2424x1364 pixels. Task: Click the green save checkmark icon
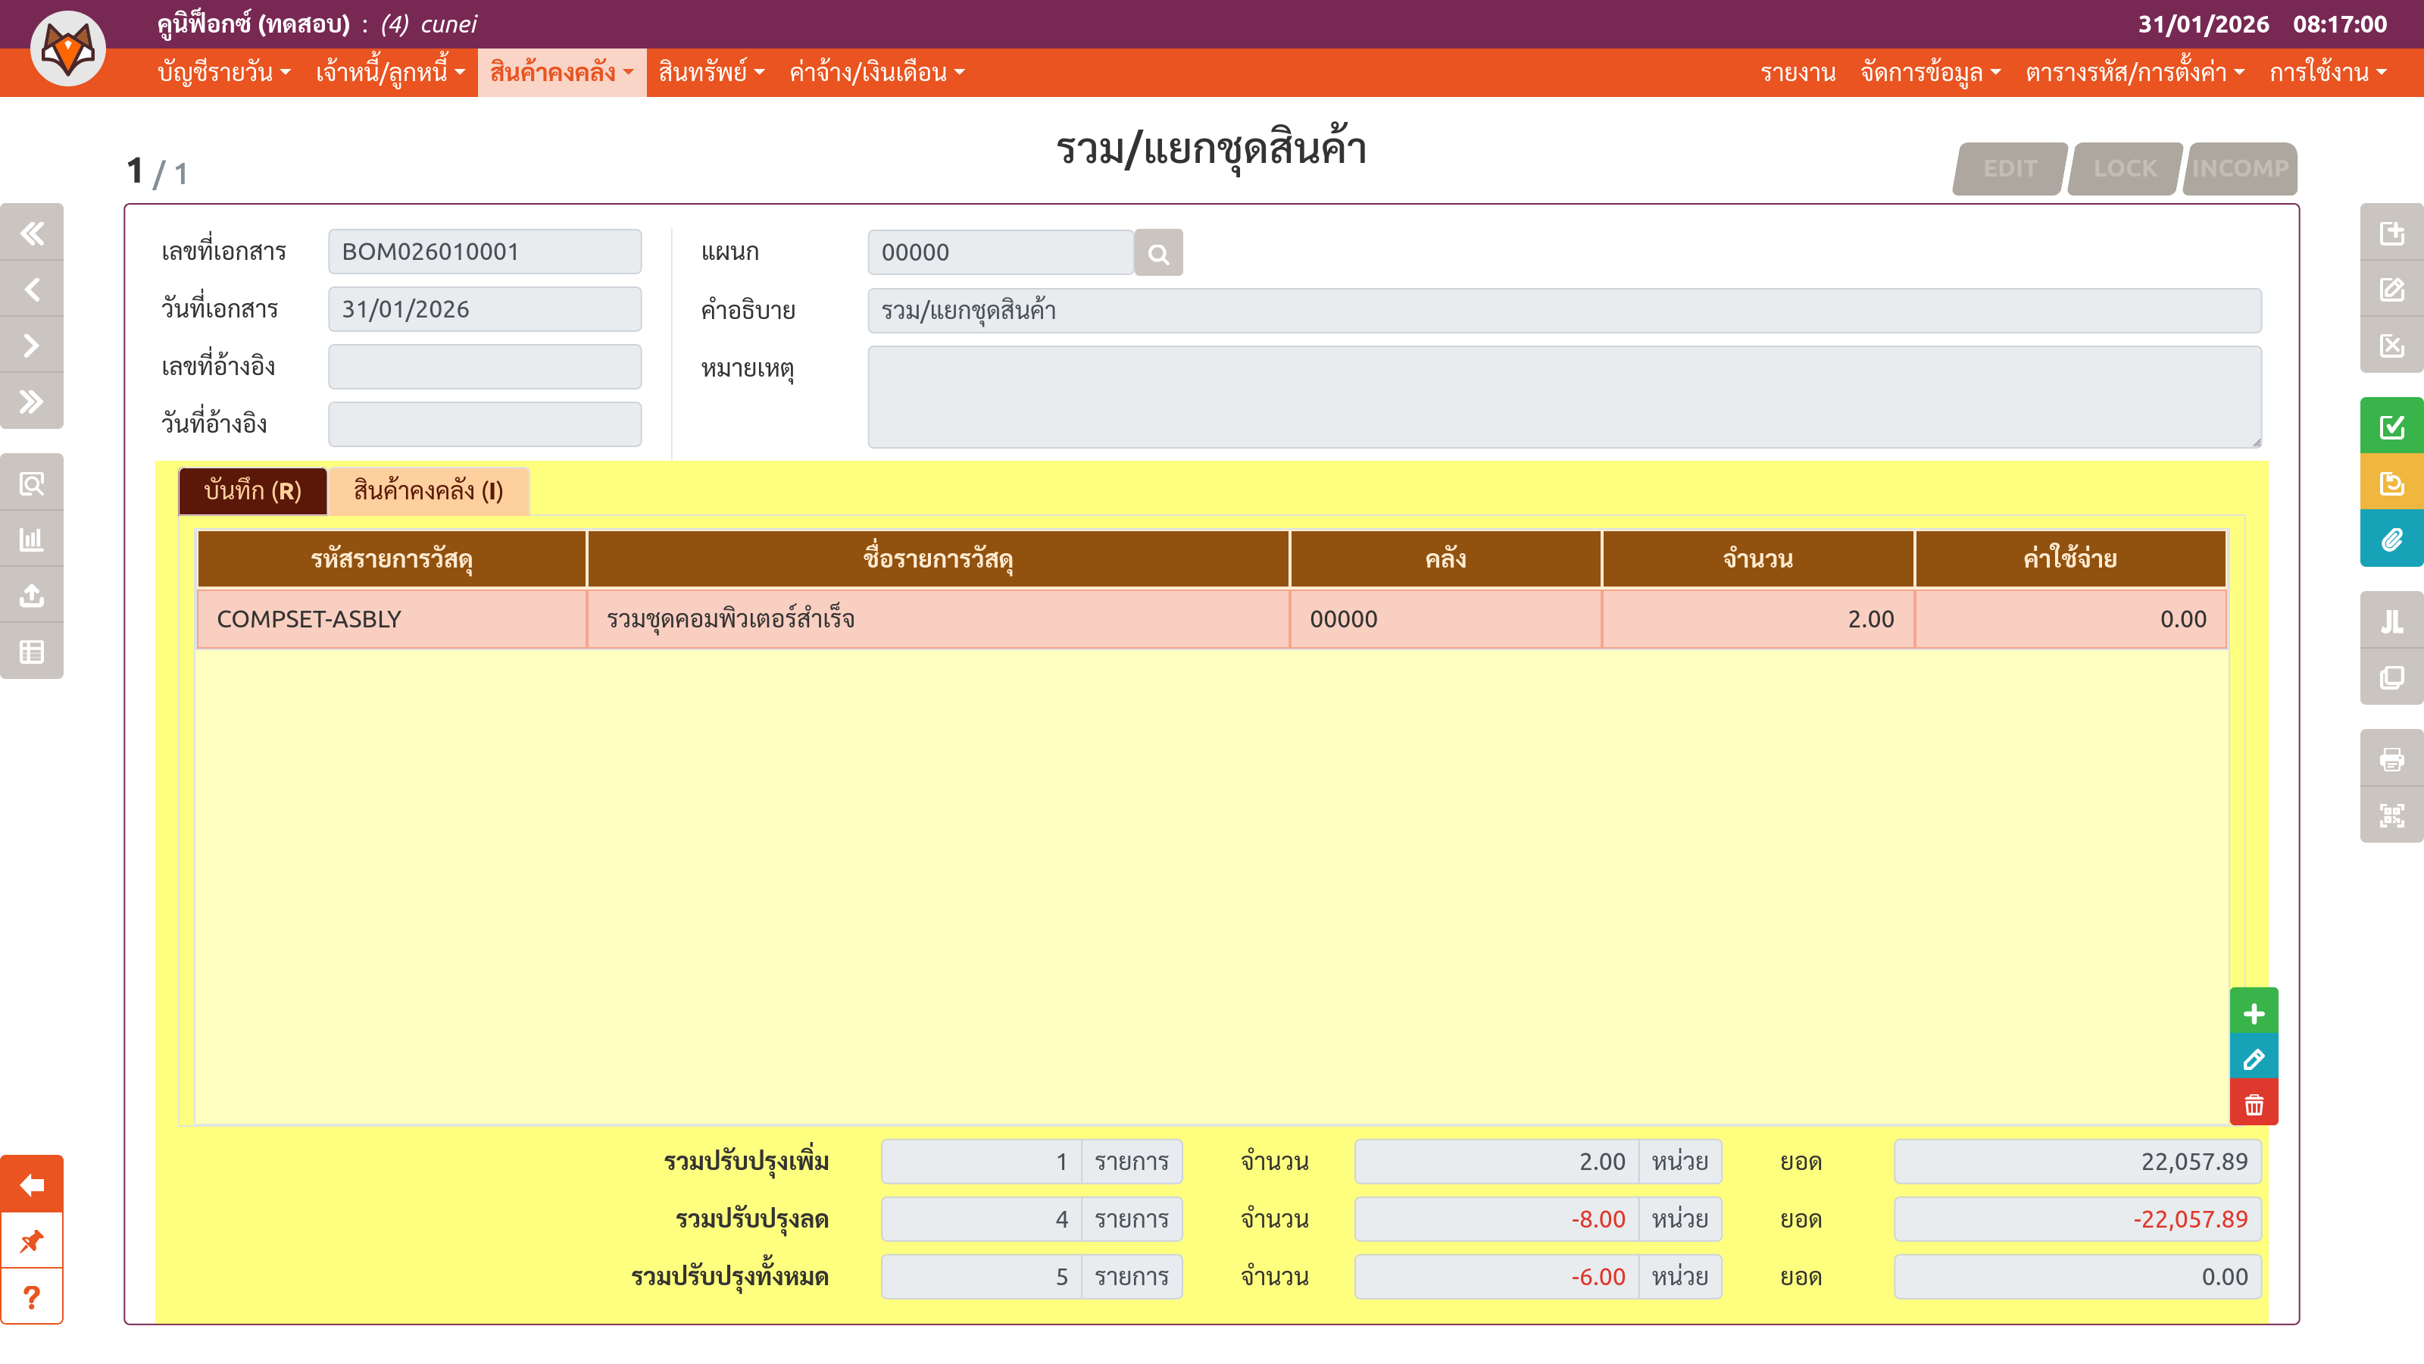(2390, 427)
